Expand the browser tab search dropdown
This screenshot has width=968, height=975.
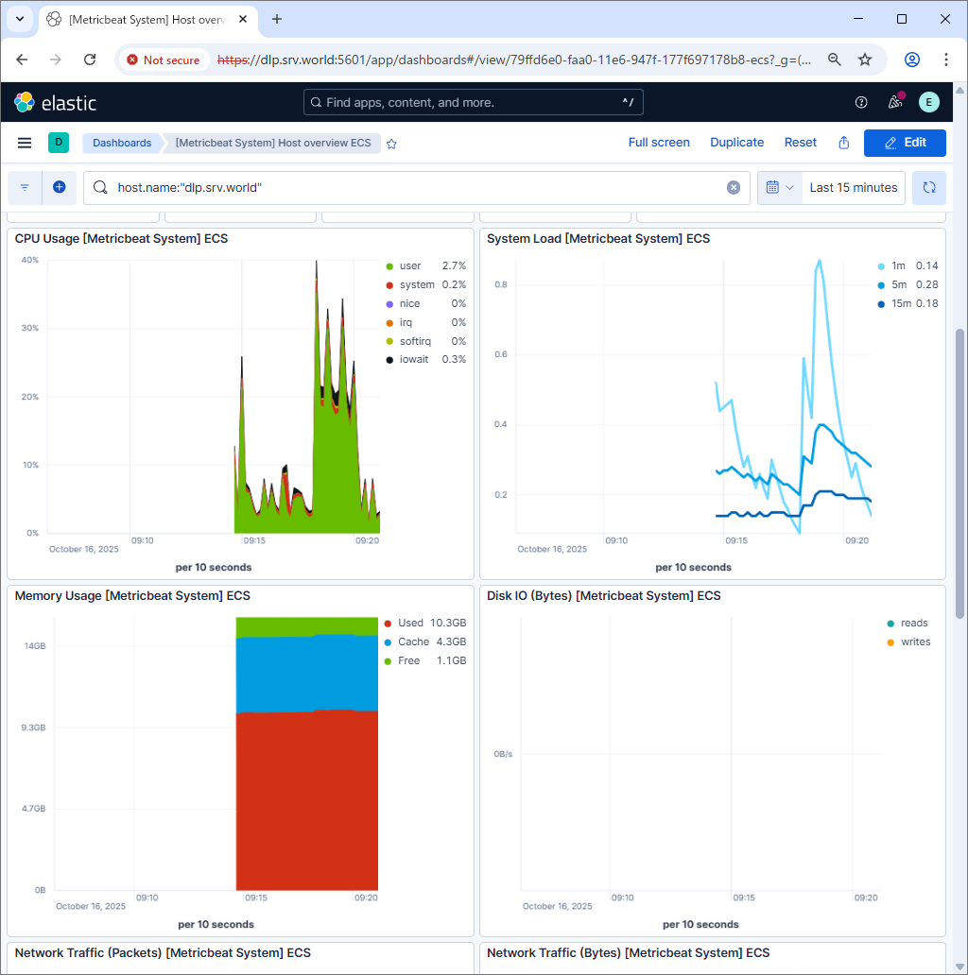click(20, 19)
